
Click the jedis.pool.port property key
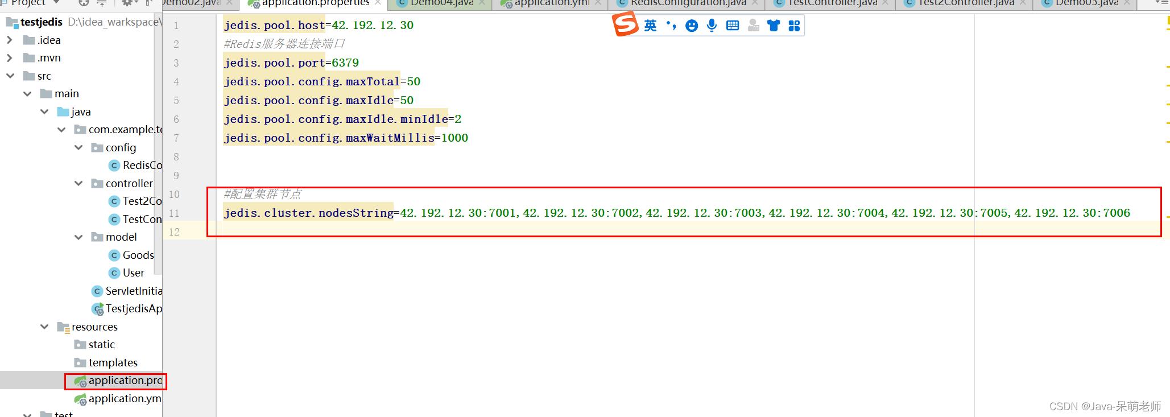(x=274, y=63)
